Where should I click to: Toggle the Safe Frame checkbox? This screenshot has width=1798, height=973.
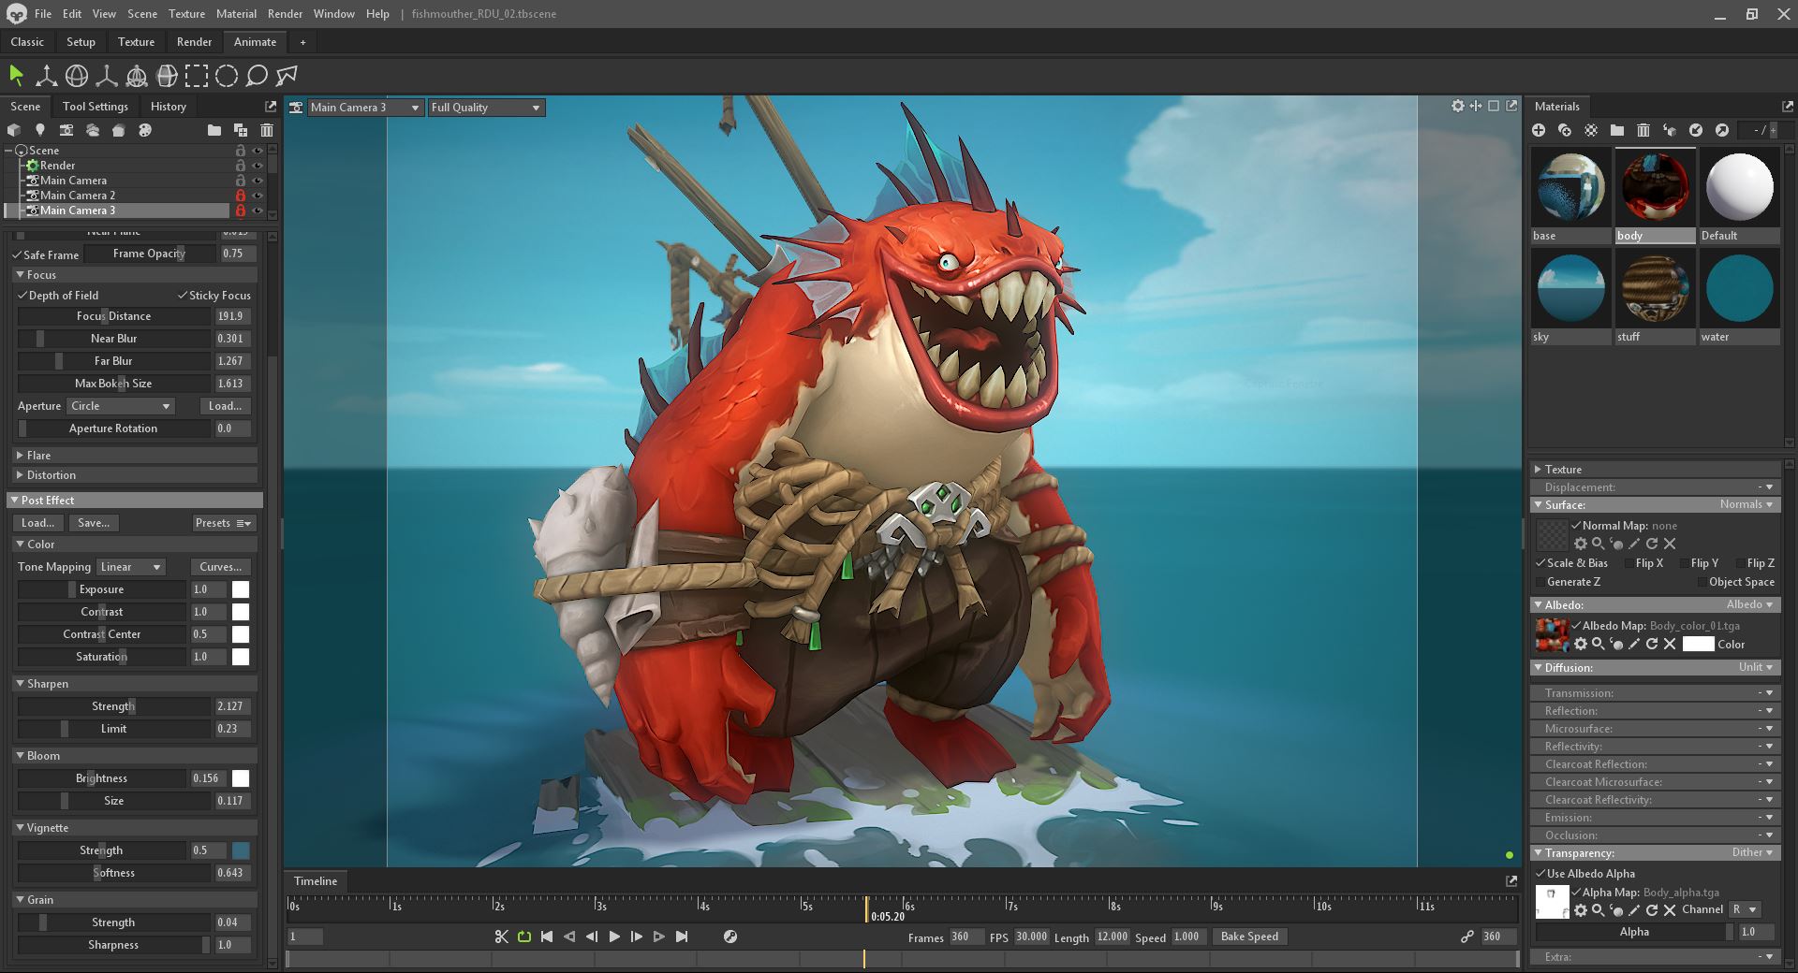click(x=17, y=254)
